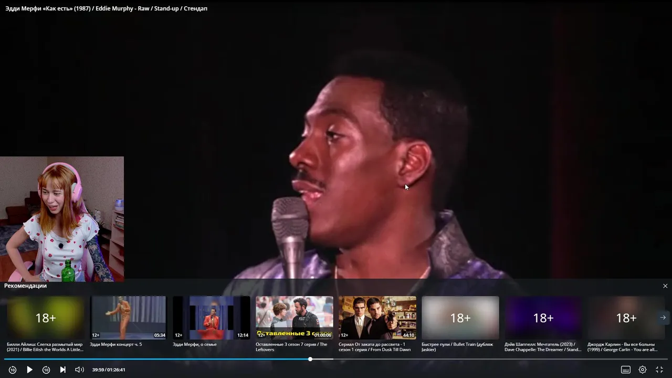The width and height of the screenshot is (672, 378).
Task: Close the Рекомендации panel
Action: (665, 286)
